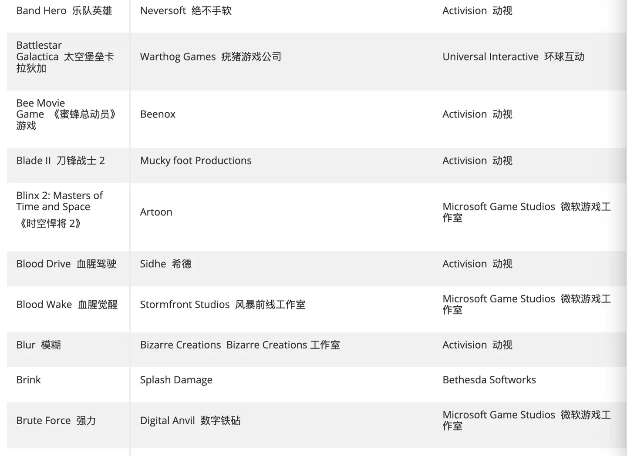The image size is (627, 456).
Task: Click Bethesda Softworks publisher for Brink
Action: click(x=489, y=379)
